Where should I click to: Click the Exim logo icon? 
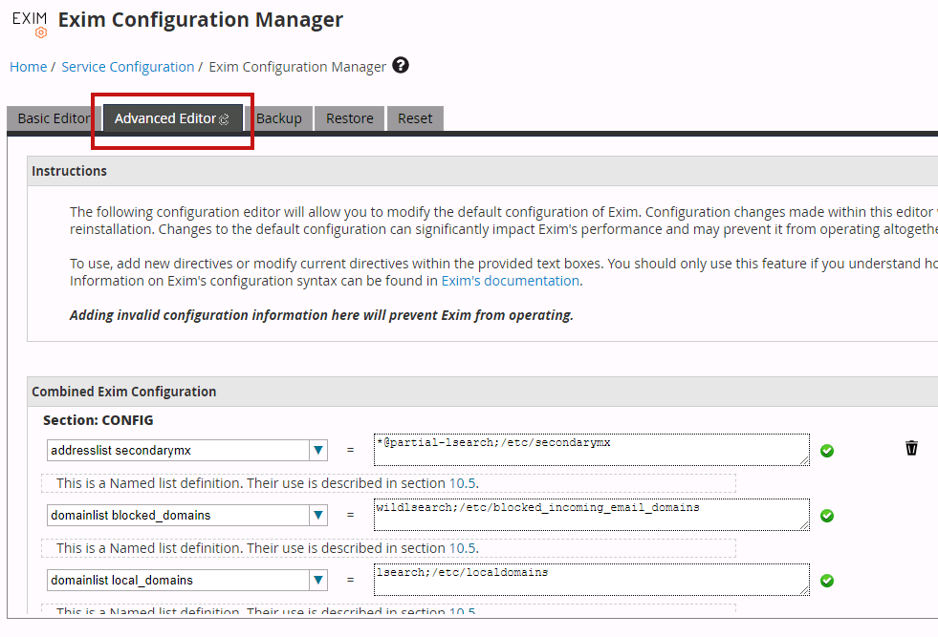coord(30,25)
